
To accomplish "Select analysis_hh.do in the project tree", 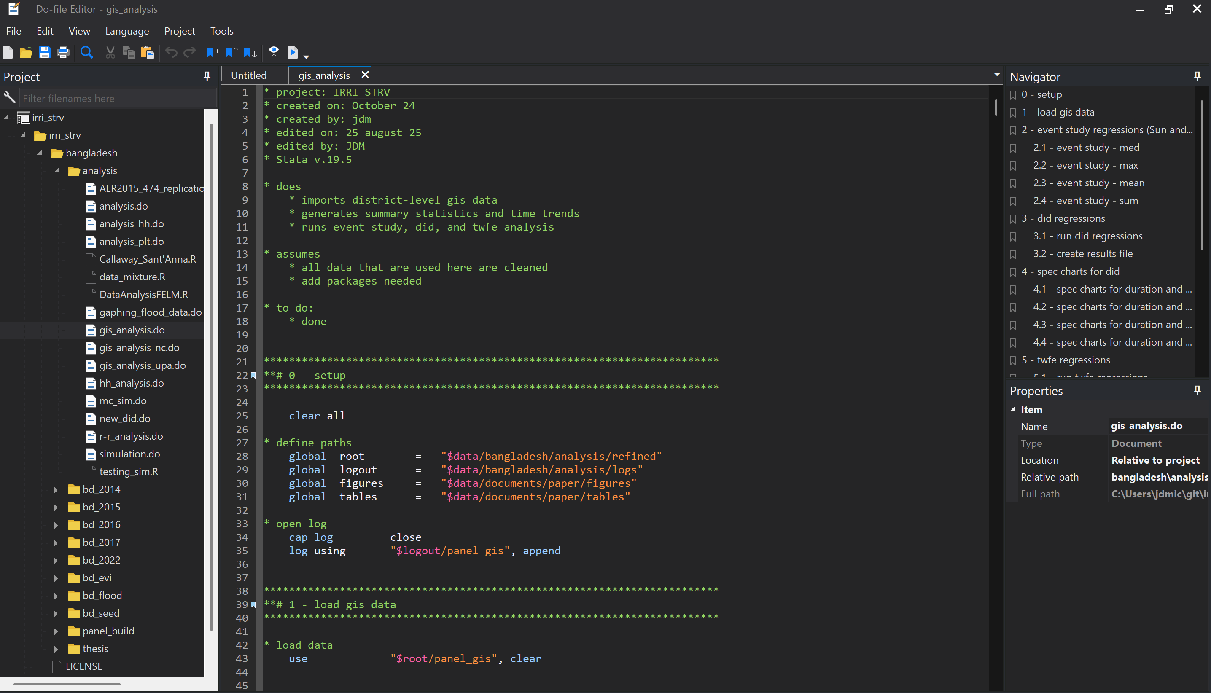I will click(132, 224).
